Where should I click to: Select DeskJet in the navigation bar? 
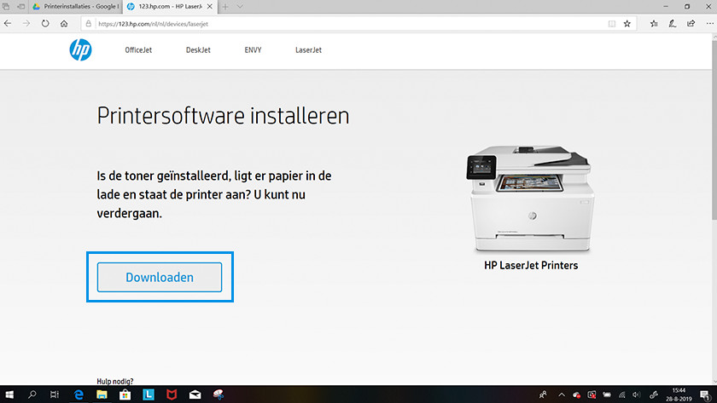click(198, 50)
